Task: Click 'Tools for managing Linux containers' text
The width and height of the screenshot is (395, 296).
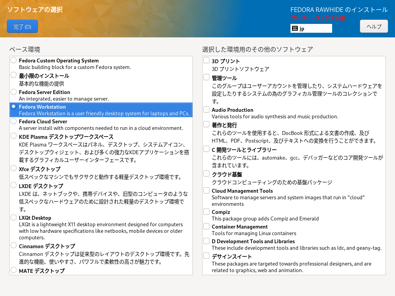Action: pyautogui.click(x=254, y=233)
